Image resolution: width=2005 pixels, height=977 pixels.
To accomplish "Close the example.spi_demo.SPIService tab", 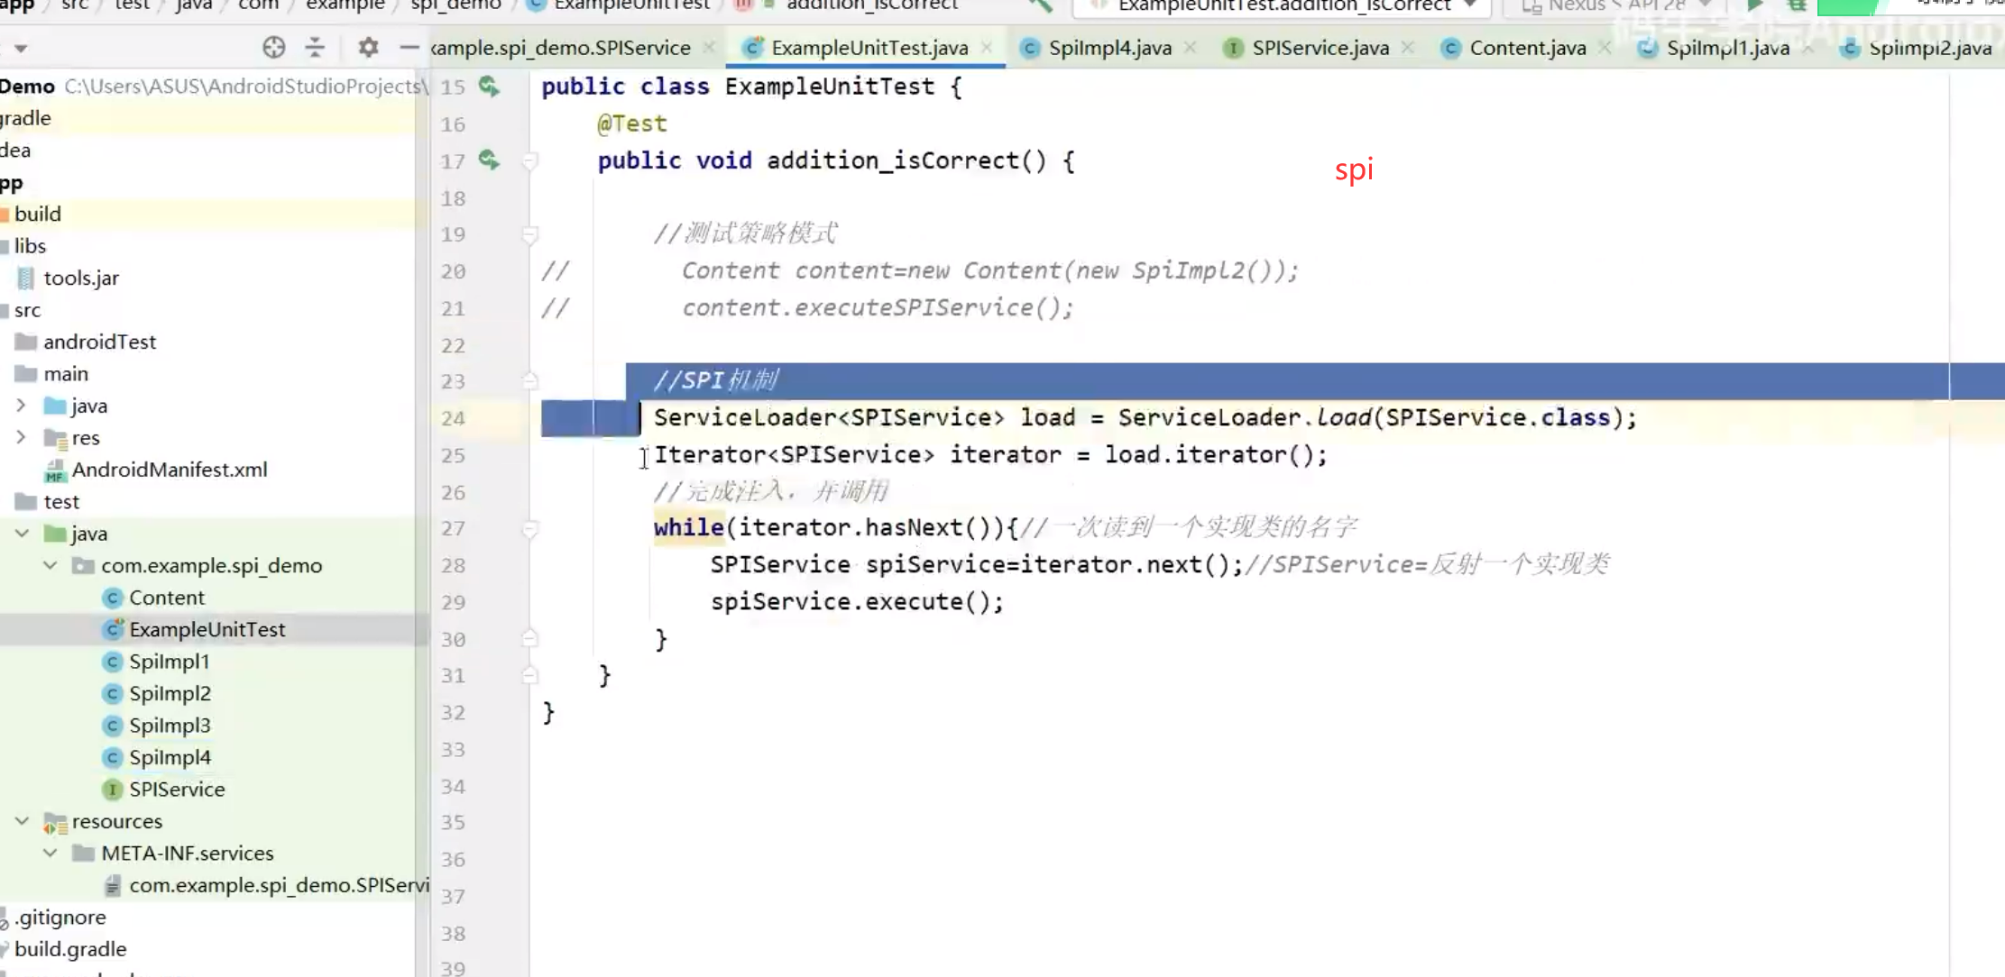I will pos(709,48).
